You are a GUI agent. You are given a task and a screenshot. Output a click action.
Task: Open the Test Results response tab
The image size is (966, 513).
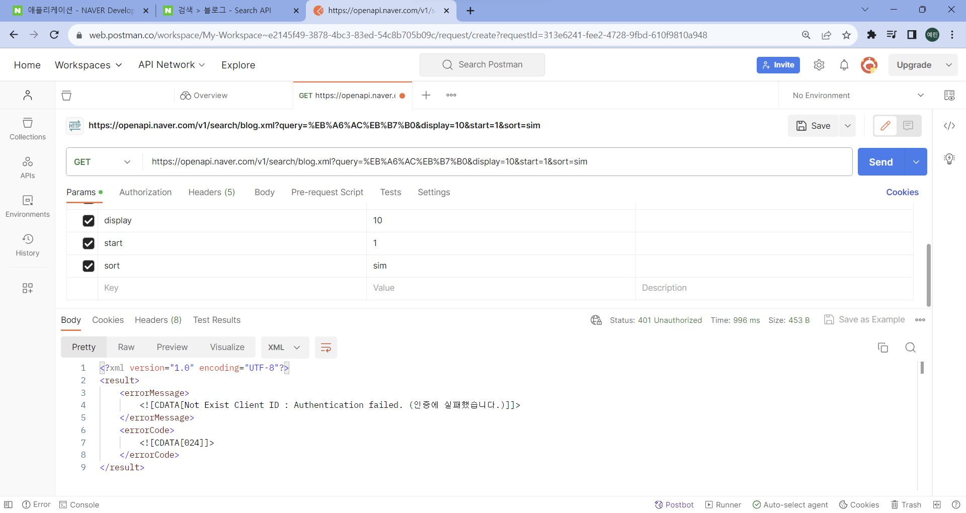[x=217, y=320]
